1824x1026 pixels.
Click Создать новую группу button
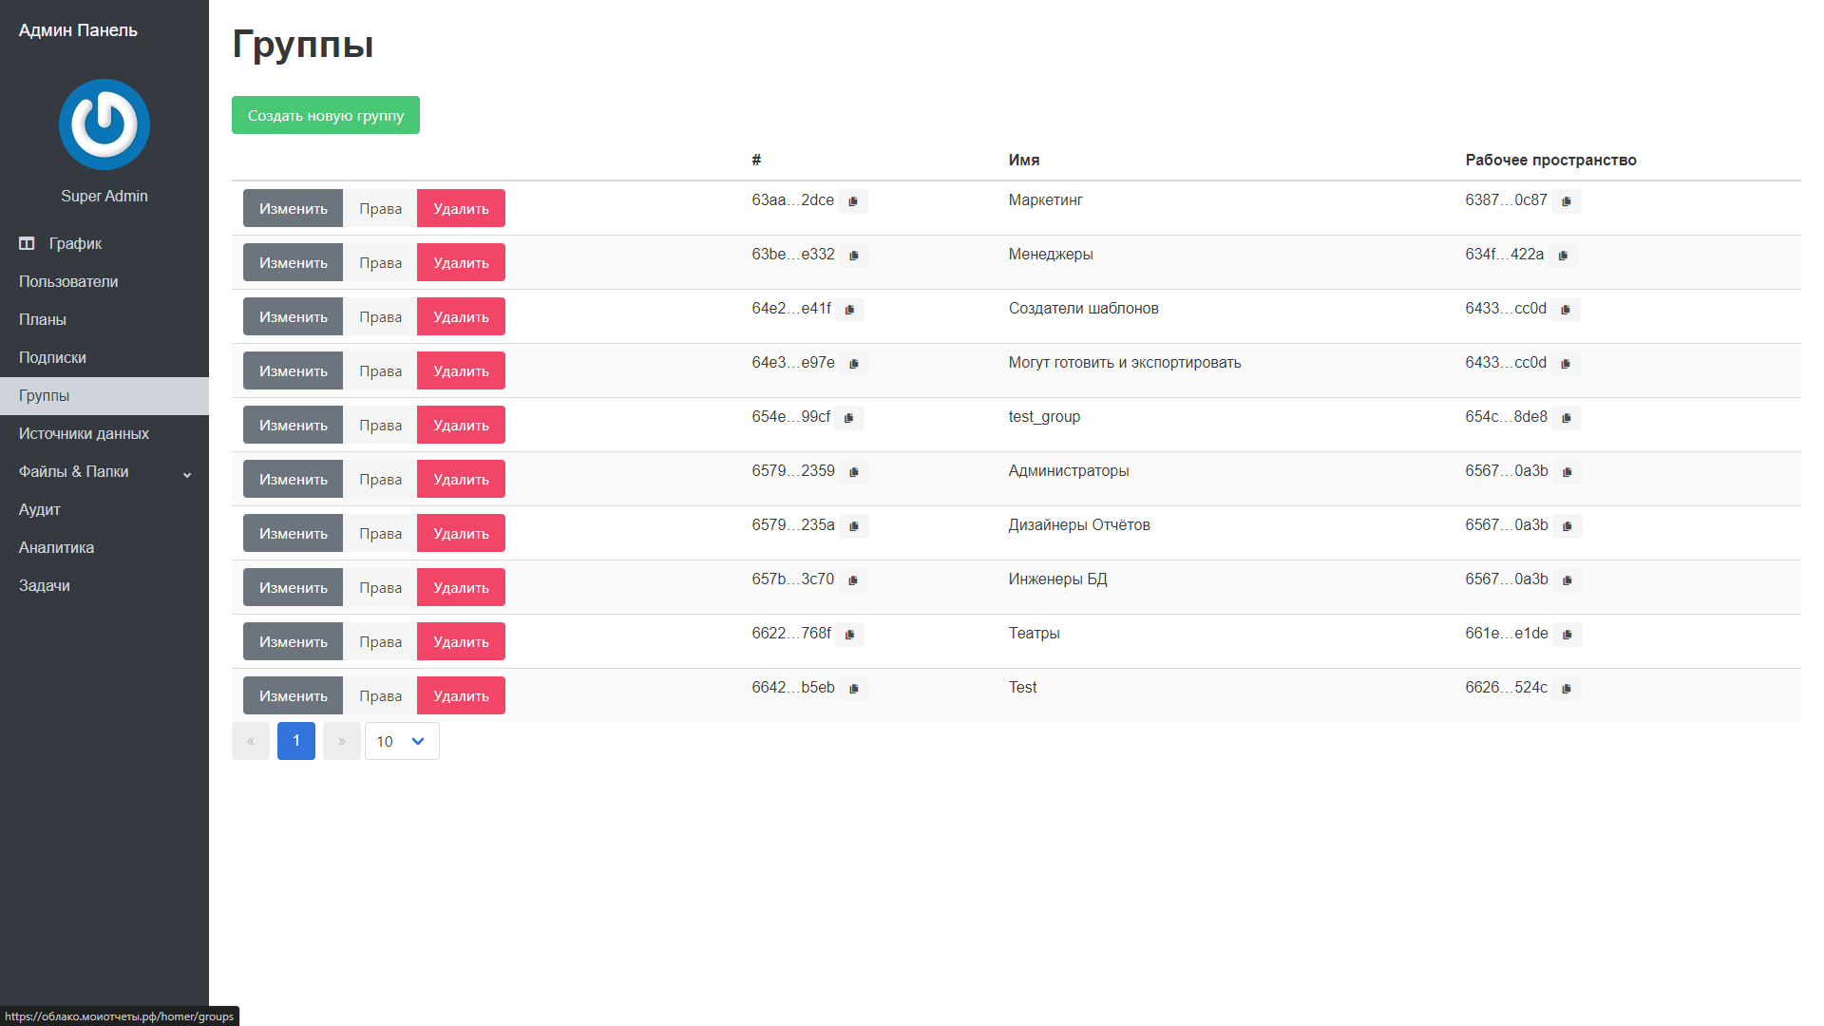click(326, 115)
